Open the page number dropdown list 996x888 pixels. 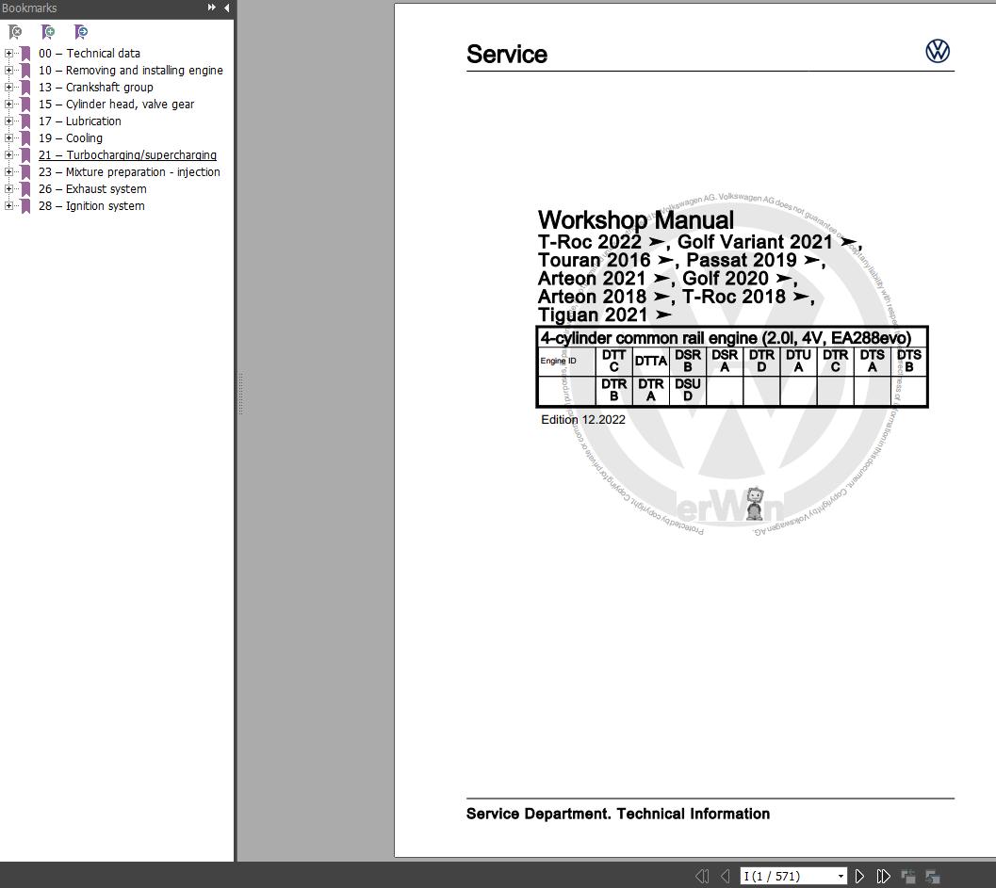[841, 876]
